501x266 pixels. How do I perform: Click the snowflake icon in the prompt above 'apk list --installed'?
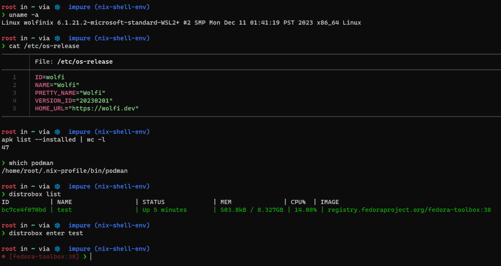(57, 132)
